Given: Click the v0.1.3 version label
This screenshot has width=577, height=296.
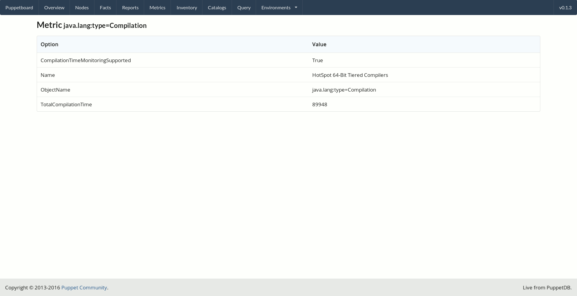Looking at the screenshot, I should pos(565,8).
